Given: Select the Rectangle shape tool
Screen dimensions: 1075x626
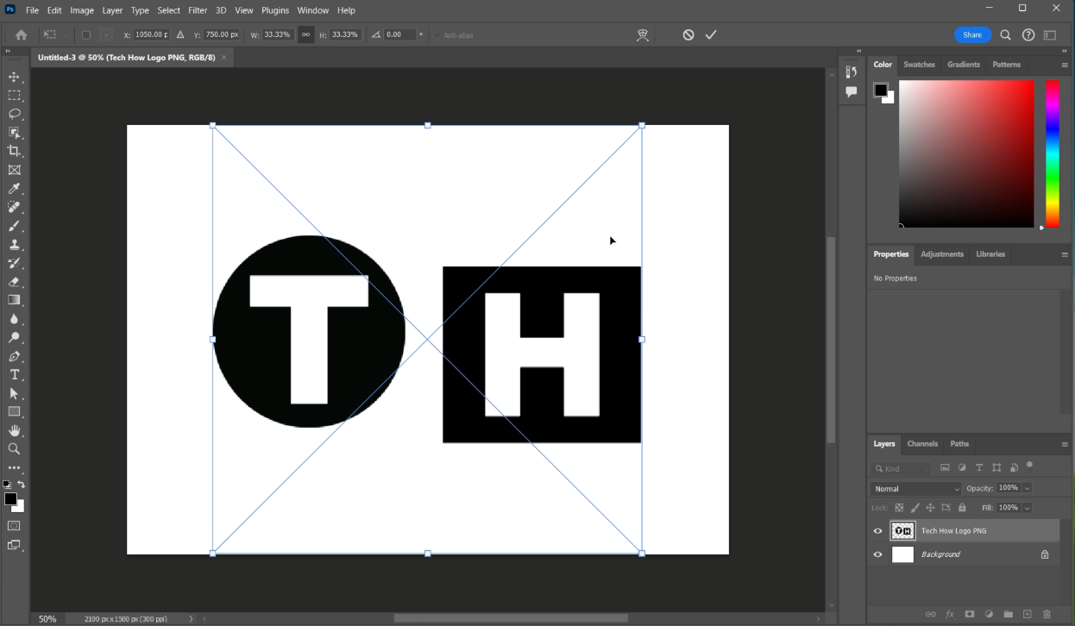Looking at the screenshot, I should coord(14,412).
